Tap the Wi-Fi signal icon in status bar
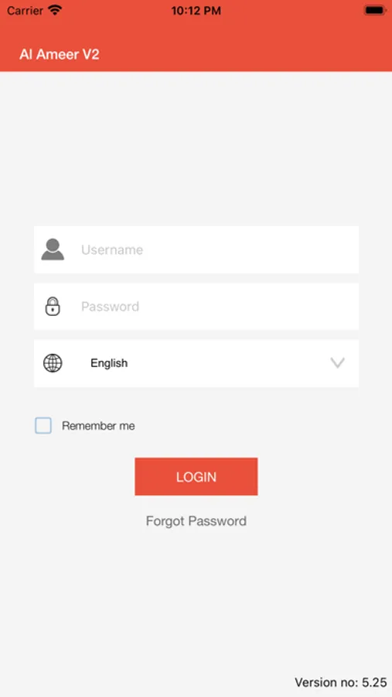Viewport: 392px width, 697px height. (55, 10)
